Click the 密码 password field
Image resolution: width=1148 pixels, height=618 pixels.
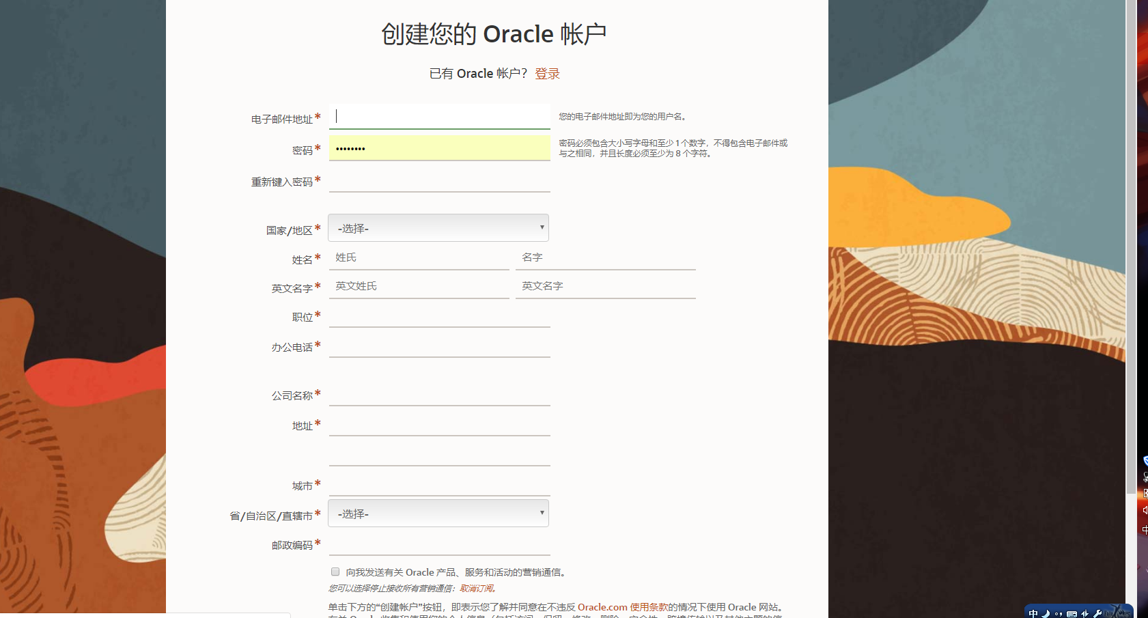click(x=439, y=148)
